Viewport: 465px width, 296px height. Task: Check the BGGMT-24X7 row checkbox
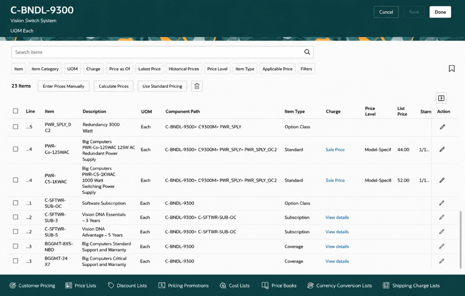click(15, 261)
